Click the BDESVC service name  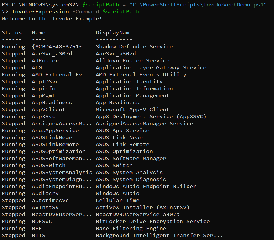42,221
